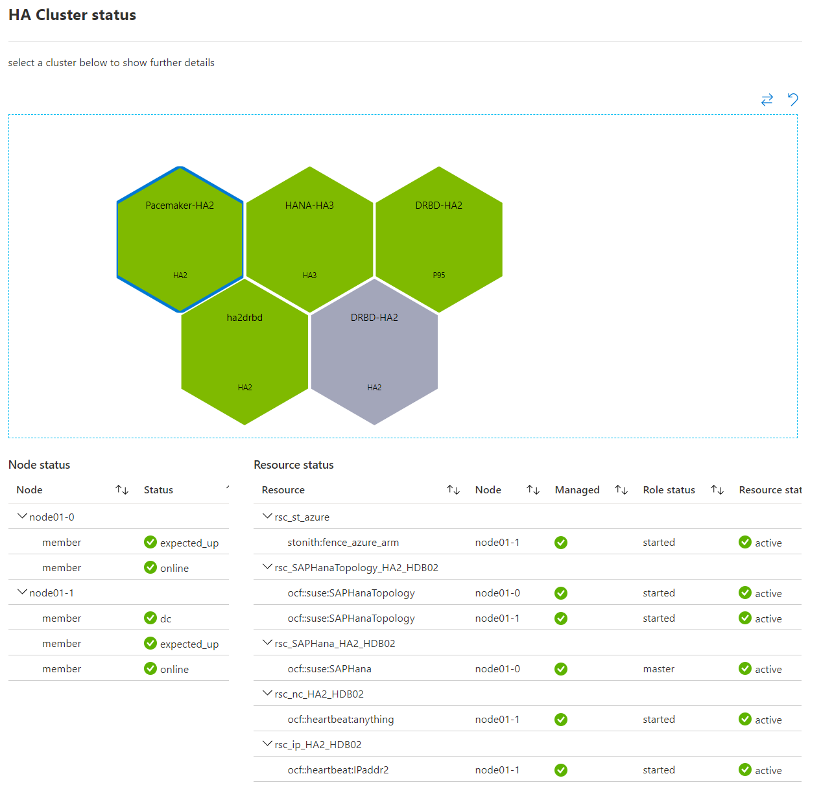Click the Managed check icon for stonith:fence_azure_arm
Screen dimensions: 821x800
click(x=561, y=543)
